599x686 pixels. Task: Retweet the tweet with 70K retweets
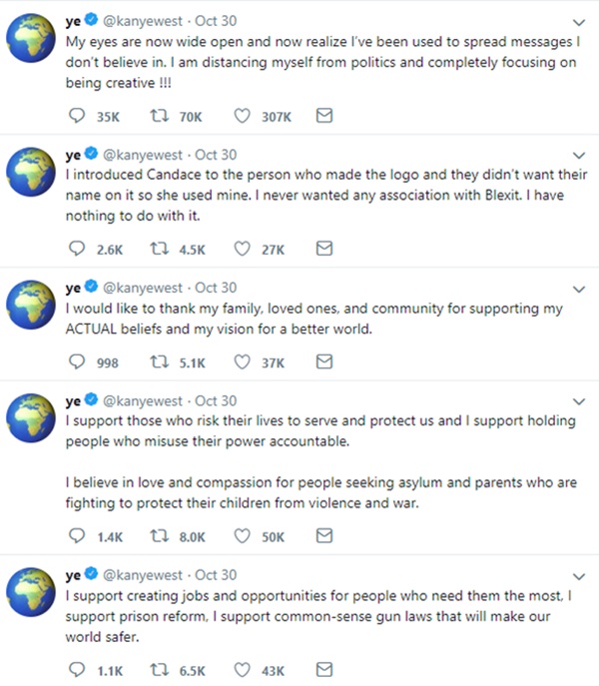pyautogui.click(x=157, y=117)
